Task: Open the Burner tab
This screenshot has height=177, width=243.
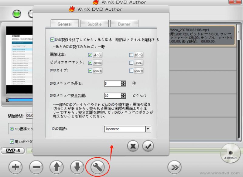Action: (x=124, y=23)
